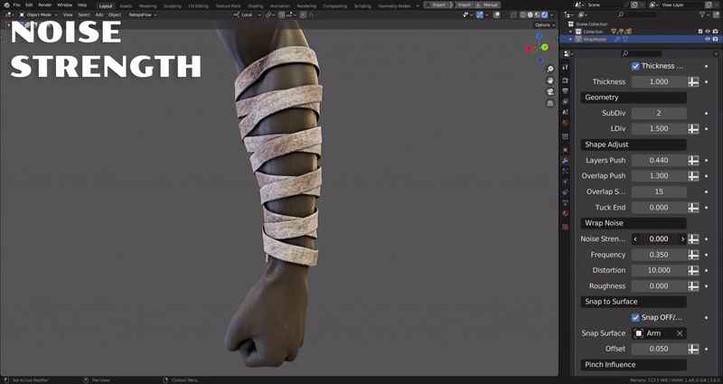Click the green Y axis gizmo ball
The height and width of the screenshot is (384, 723).
(545, 47)
